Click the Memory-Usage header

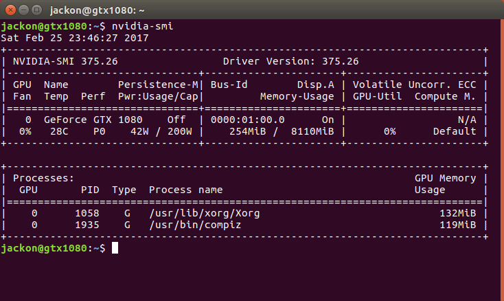pyautogui.click(x=297, y=96)
